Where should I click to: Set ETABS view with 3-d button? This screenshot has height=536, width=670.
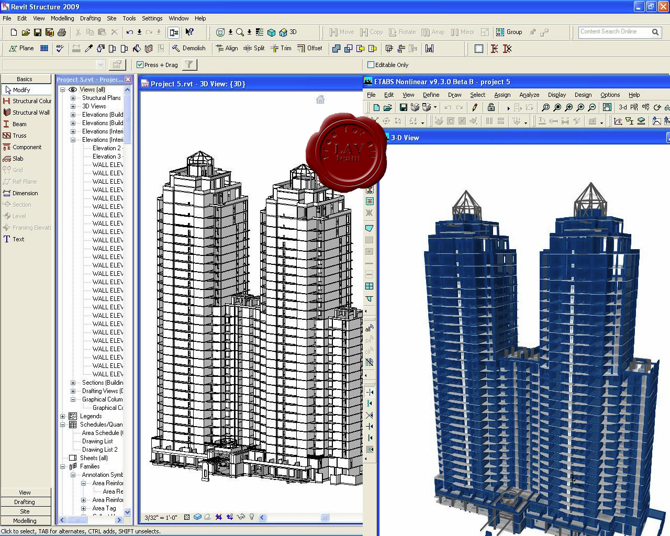coord(622,107)
